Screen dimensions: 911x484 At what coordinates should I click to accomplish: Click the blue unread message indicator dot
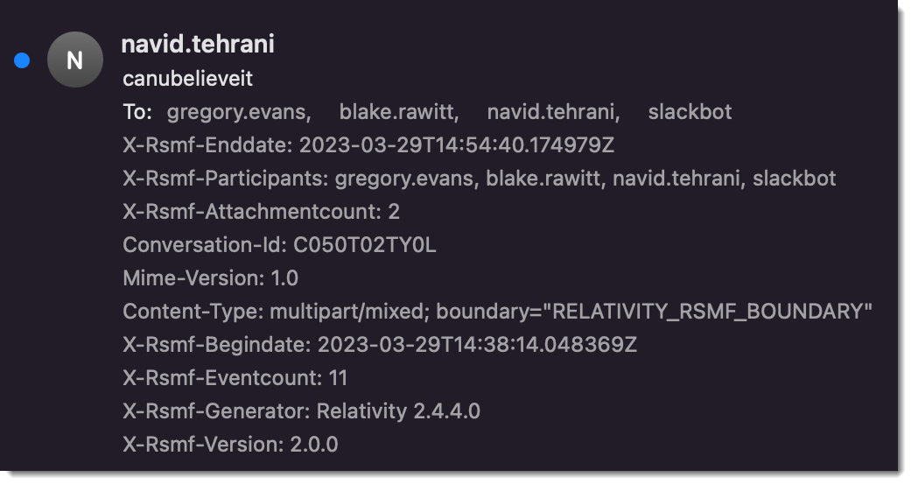(22, 60)
